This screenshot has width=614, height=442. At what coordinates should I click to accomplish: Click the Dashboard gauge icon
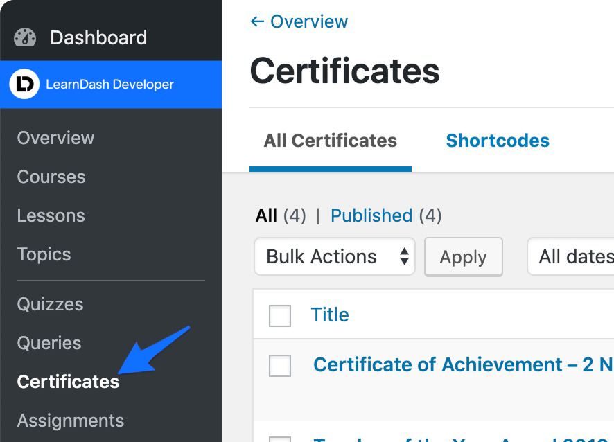(25, 37)
